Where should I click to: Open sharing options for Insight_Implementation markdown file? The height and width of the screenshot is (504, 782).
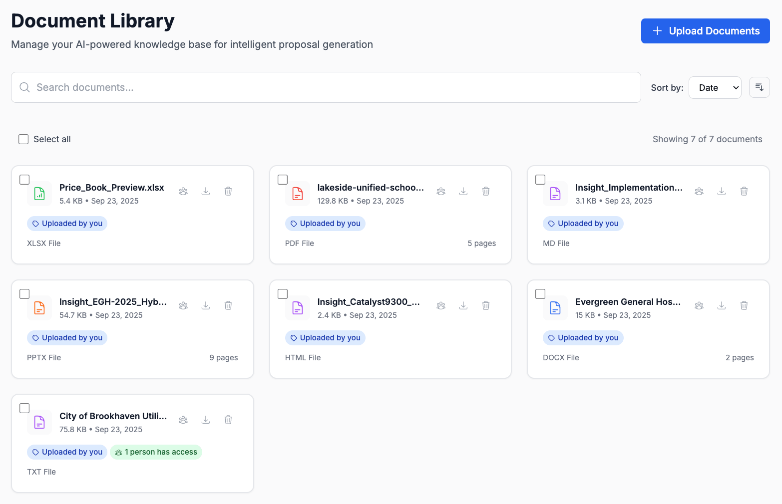coord(699,191)
